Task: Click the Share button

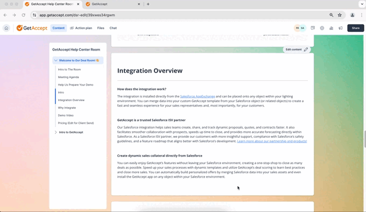Action: pyautogui.click(x=355, y=28)
